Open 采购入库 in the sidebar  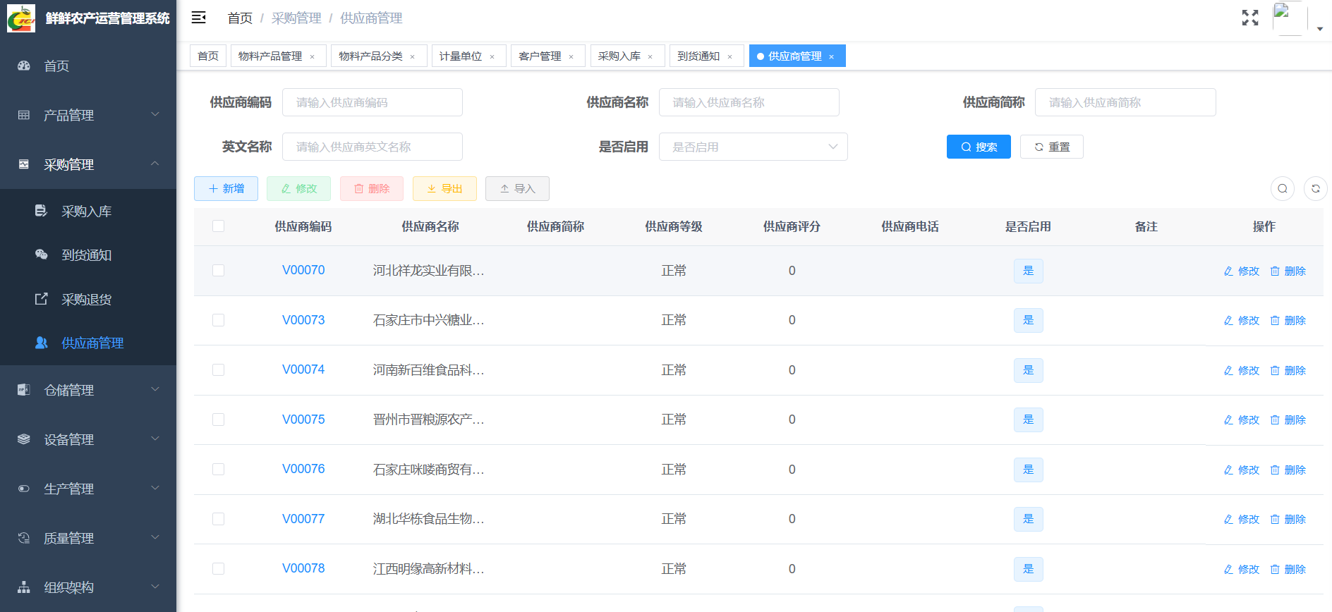pos(86,211)
